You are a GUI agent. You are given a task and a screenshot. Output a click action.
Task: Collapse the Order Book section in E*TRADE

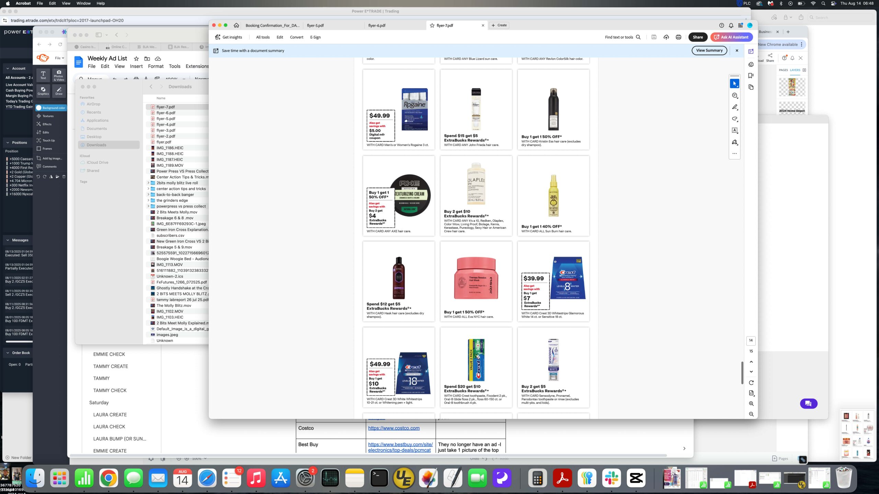[x=8, y=353]
